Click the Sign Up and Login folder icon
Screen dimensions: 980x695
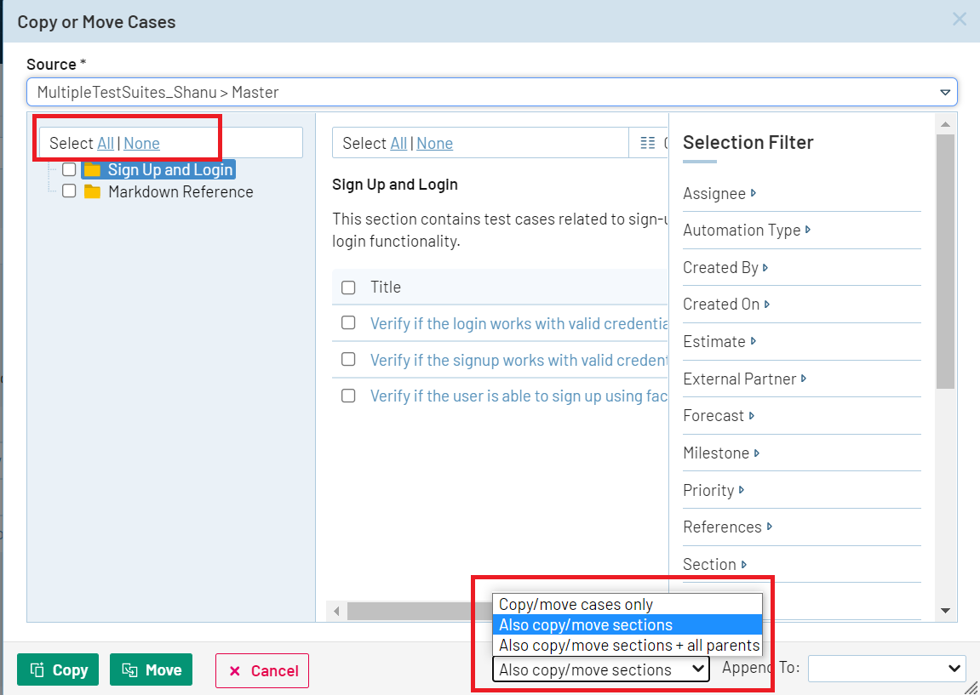click(x=92, y=170)
